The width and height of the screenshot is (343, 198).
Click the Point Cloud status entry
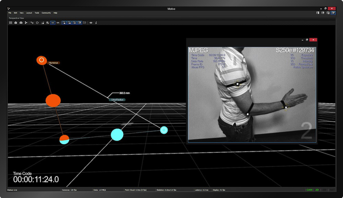(136, 190)
